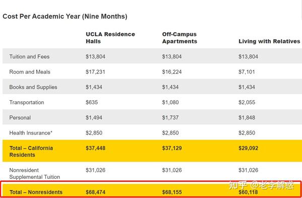The width and height of the screenshot is (302, 198).
Task: Select the Living with Relatives column header
Action: (269, 41)
